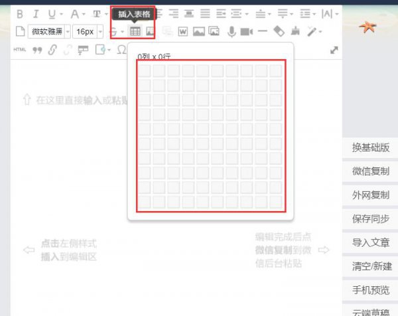Click the page background icon
The height and width of the screenshot is (316, 398).
pyautogui.click(x=100, y=50)
